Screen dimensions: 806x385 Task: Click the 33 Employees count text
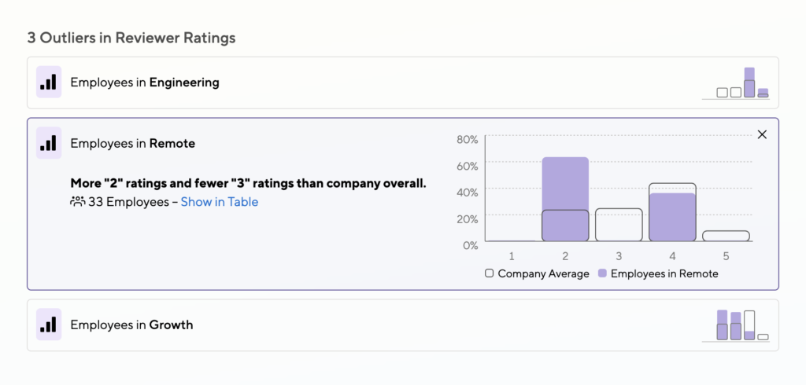coord(128,202)
